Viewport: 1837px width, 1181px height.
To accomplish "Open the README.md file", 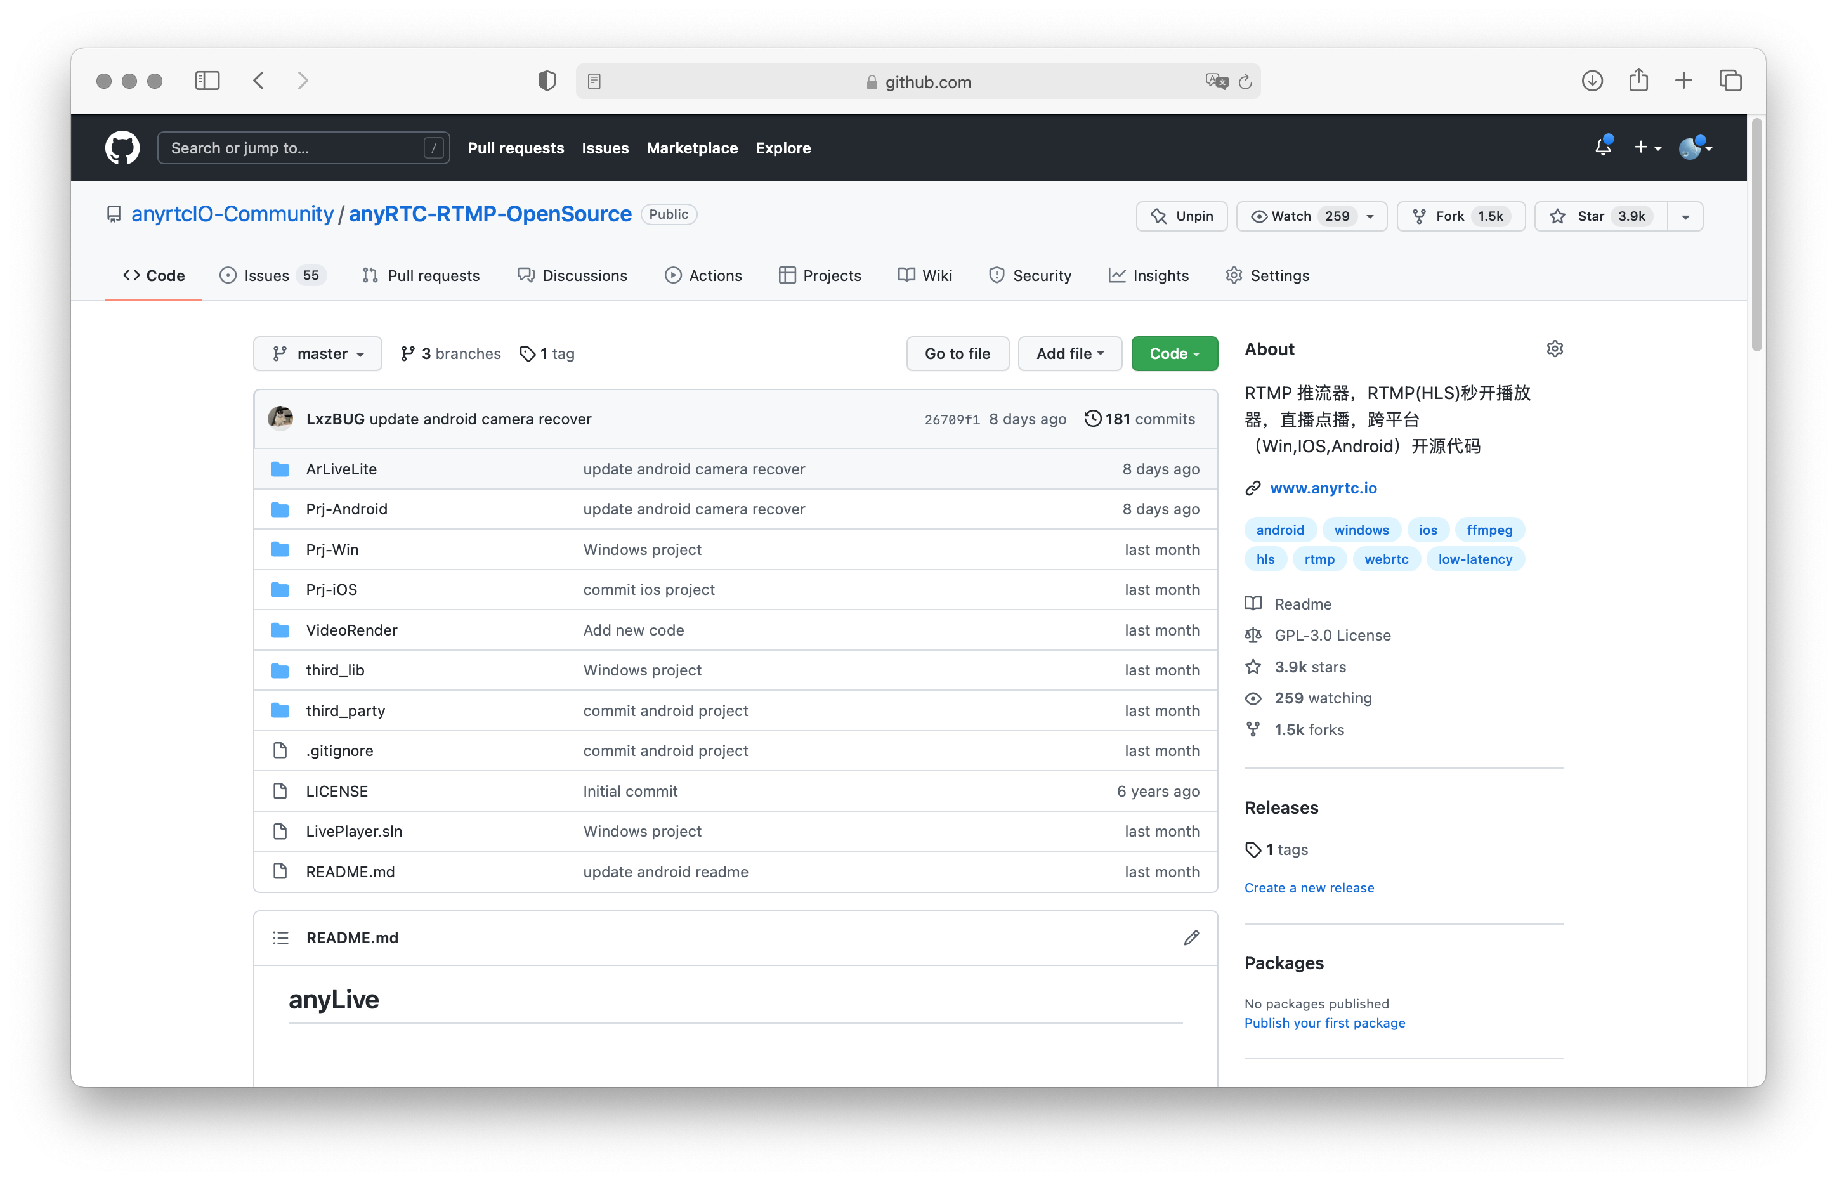I will click(348, 870).
